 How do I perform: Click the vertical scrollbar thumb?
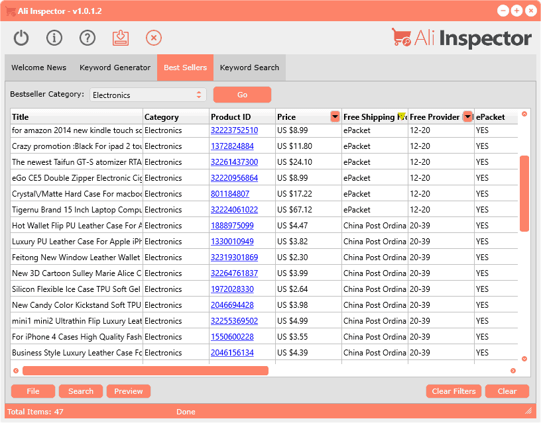524,193
